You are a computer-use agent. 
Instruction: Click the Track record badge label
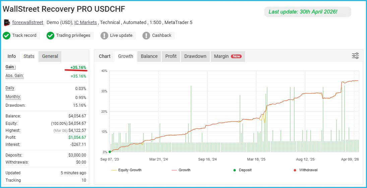24,35
